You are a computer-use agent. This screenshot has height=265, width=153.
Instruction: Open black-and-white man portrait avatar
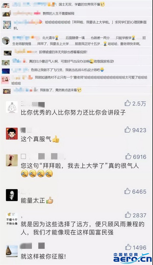(x=12, y=195)
